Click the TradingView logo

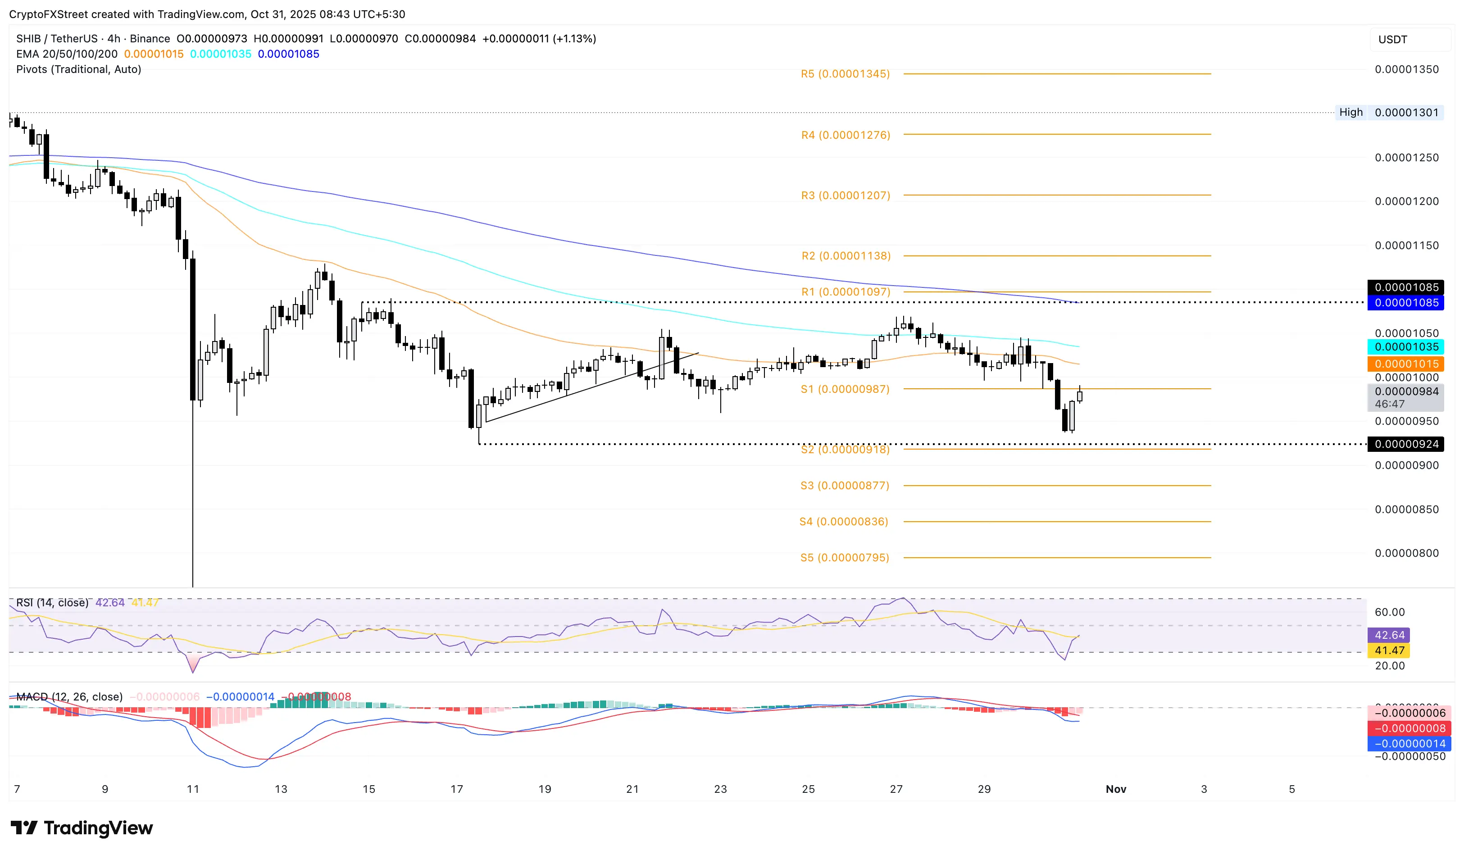pos(82,828)
